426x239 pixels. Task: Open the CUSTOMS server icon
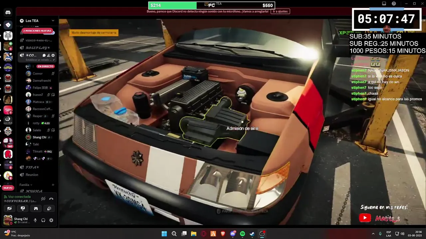pyautogui.click(x=8, y=67)
